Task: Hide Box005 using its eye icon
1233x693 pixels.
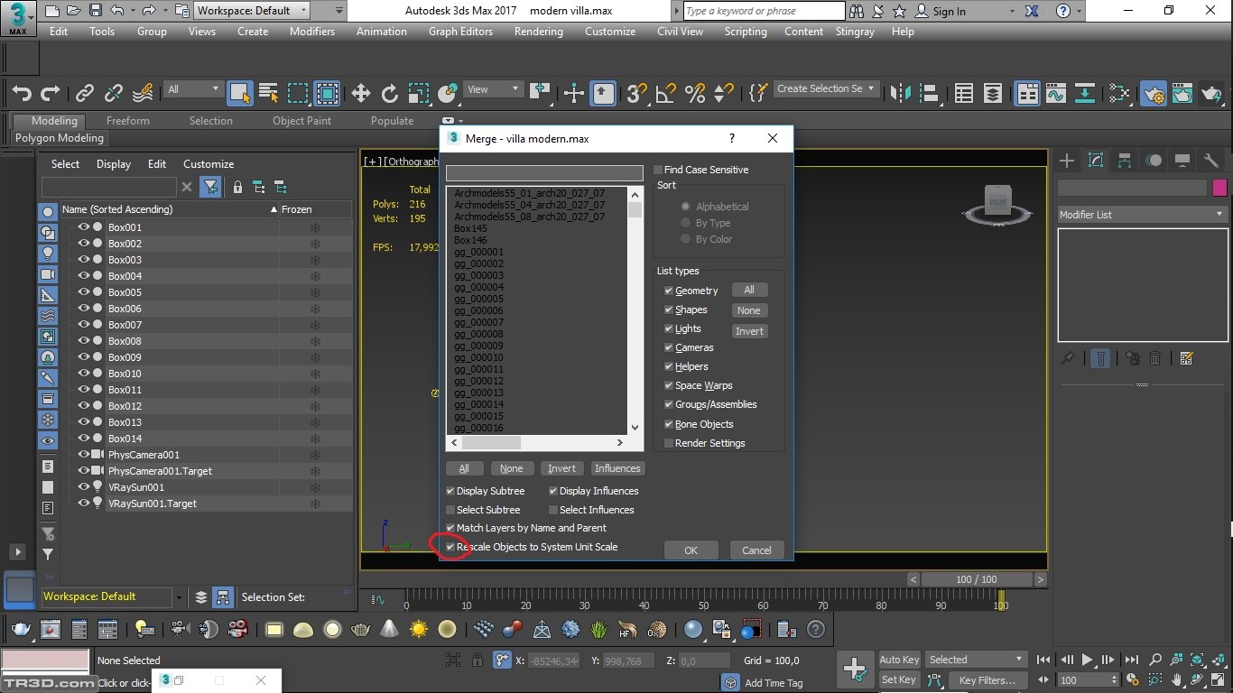Action: pyautogui.click(x=84, y=292)
